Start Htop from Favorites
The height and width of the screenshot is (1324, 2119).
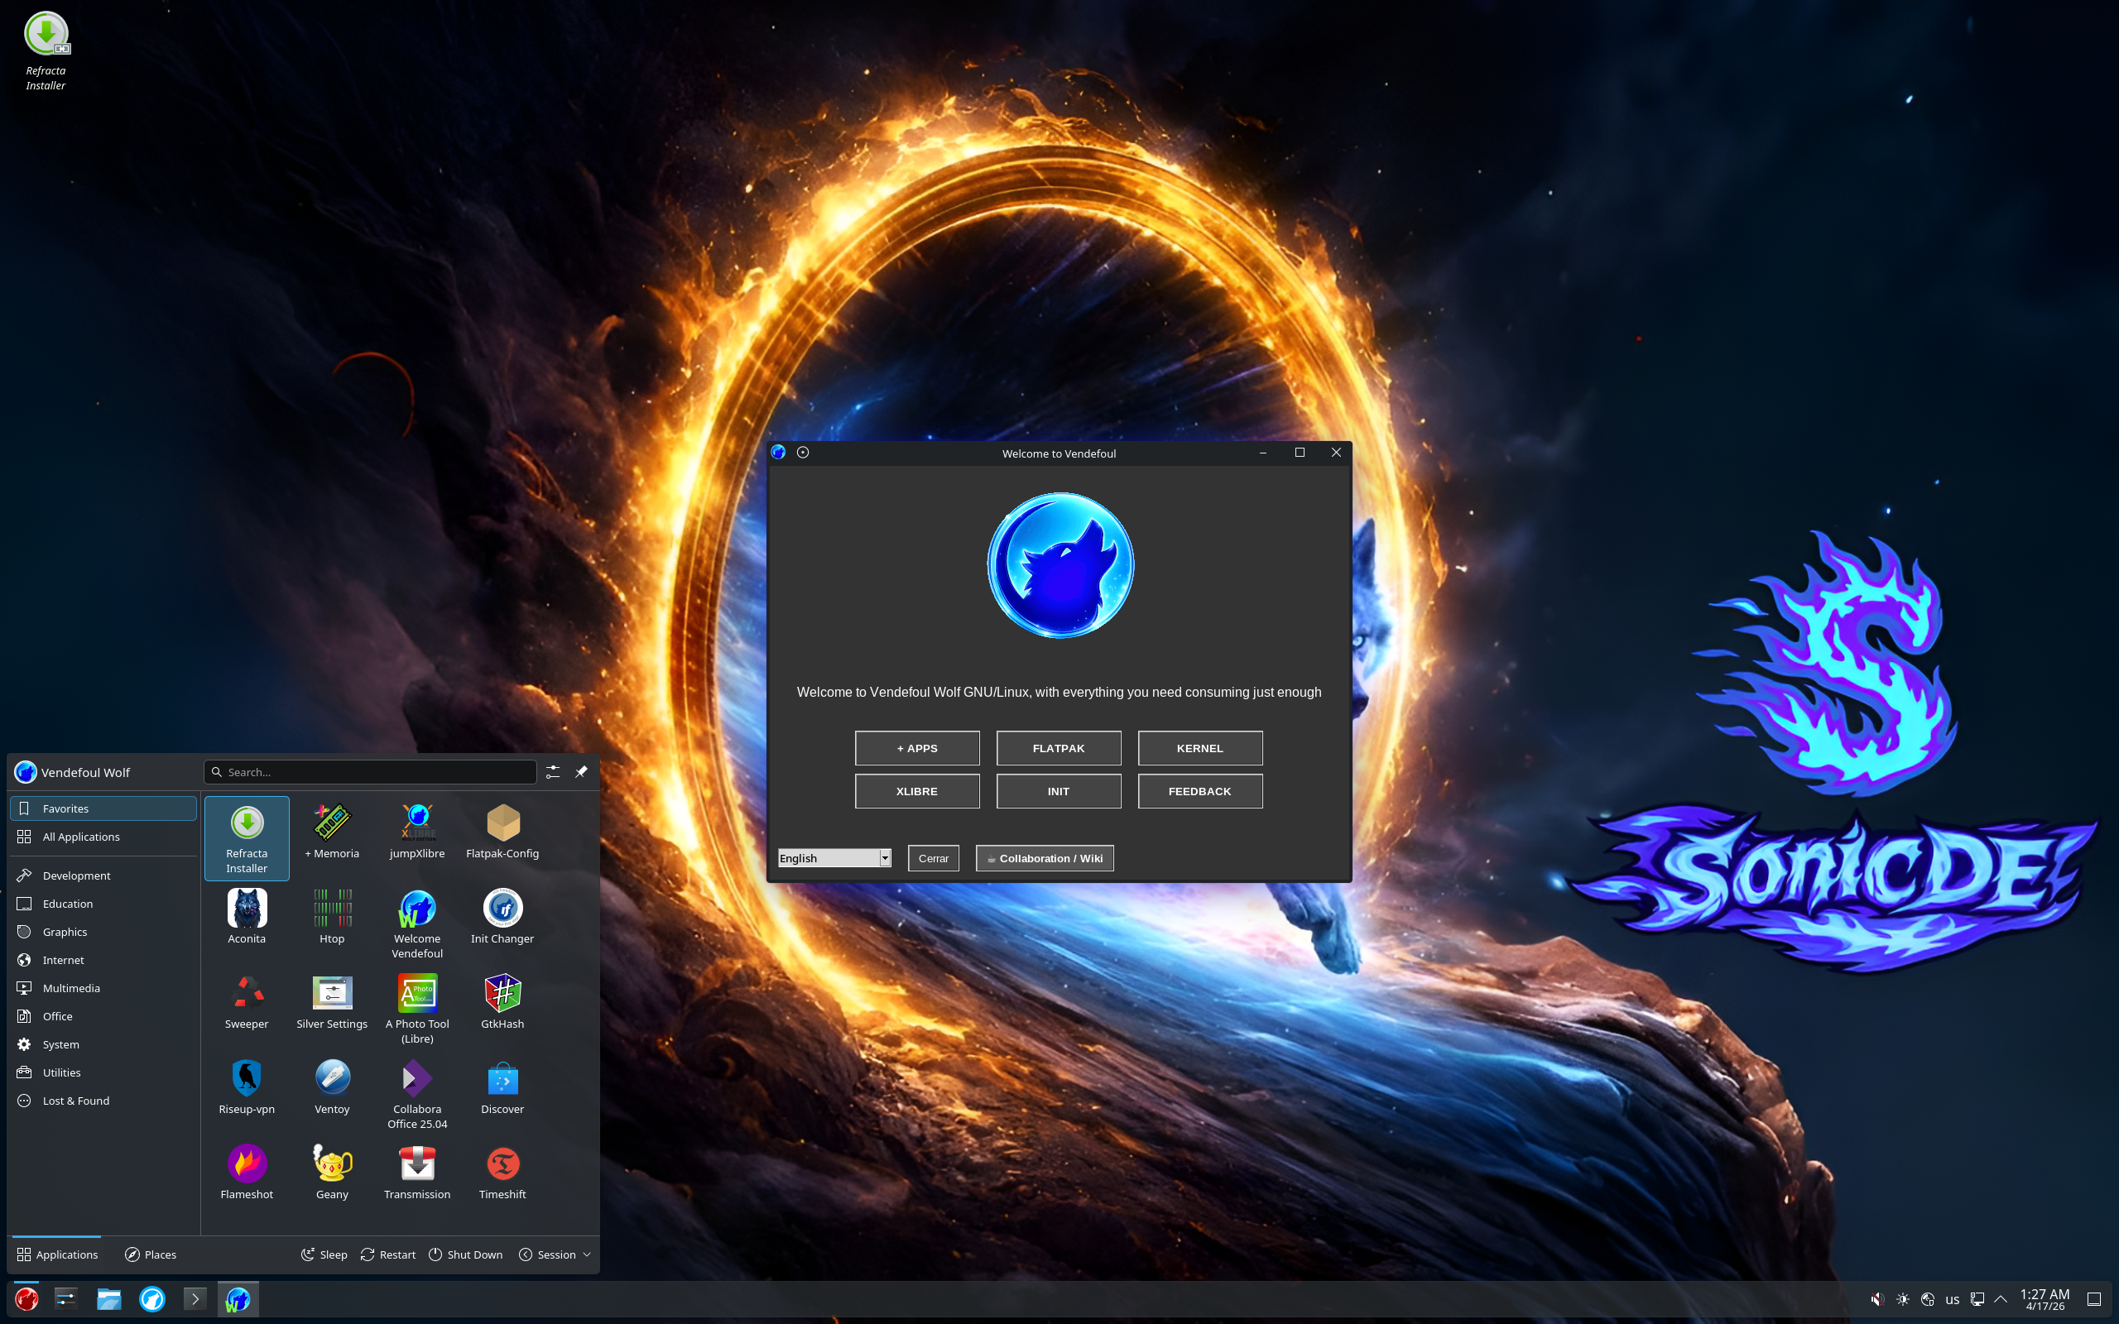pyautogui.click(x=332, y=916)
